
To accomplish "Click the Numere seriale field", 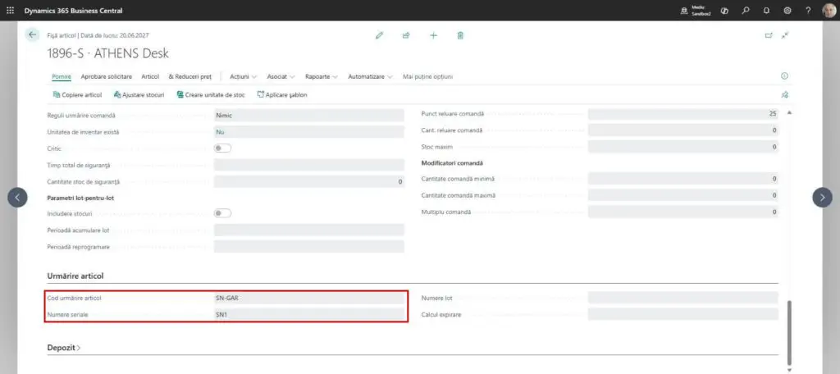I will [309, 314].
